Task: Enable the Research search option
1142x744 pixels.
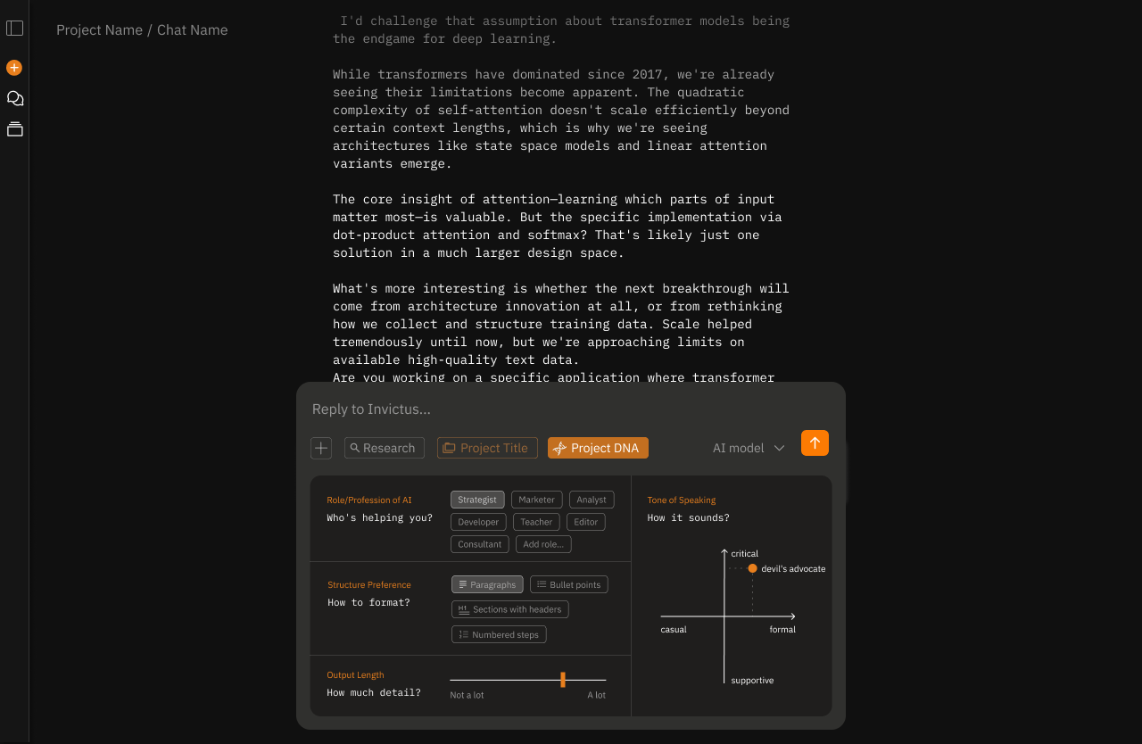Action: 384,448
